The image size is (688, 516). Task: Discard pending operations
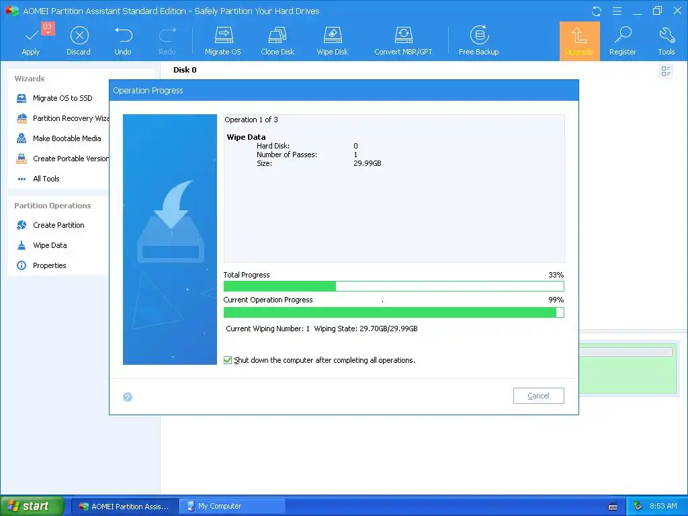pyautogui.click(x=79, y=41)
